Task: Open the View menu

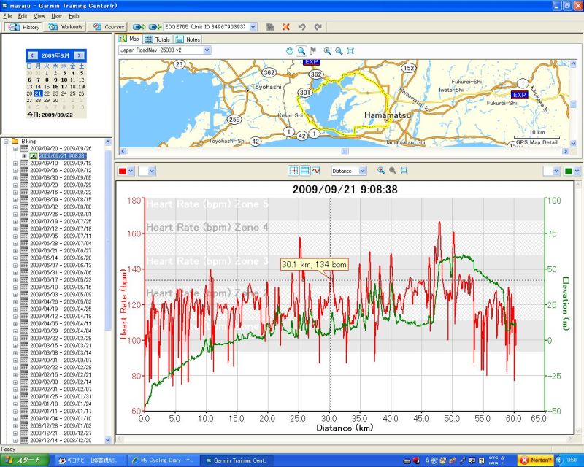Action: pos(39,16)
